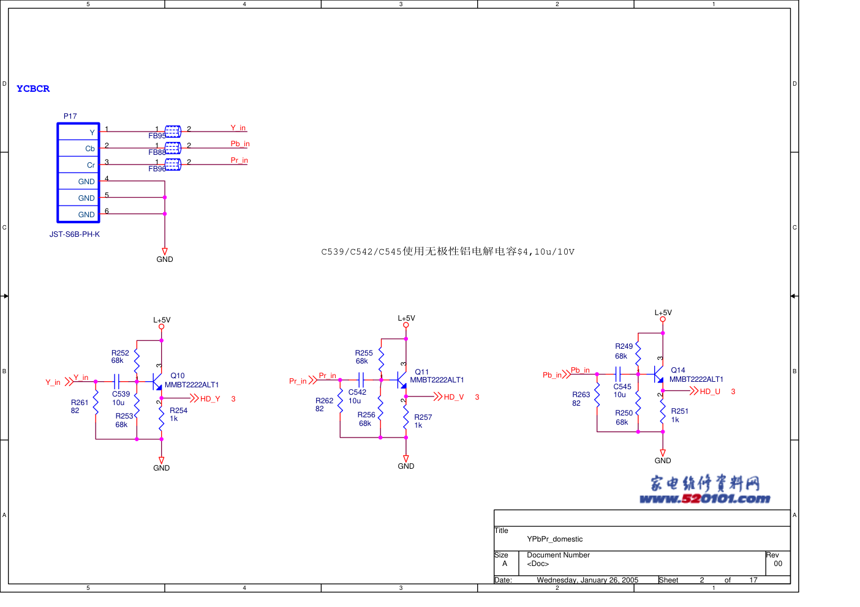Select the Cb pin of connector P17
860x607 pixels.
click(x=78, y=149)
